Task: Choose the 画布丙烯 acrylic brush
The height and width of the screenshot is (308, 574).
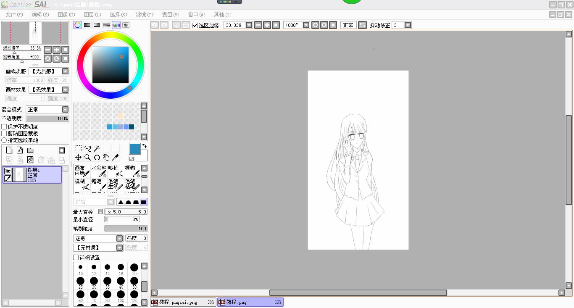Action: click(x=82, y=171)
